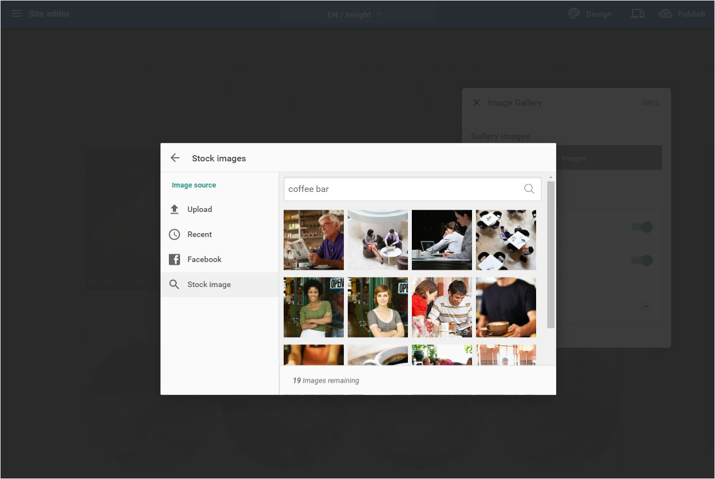Click the Recent clock icon

[x=174, y=234]
